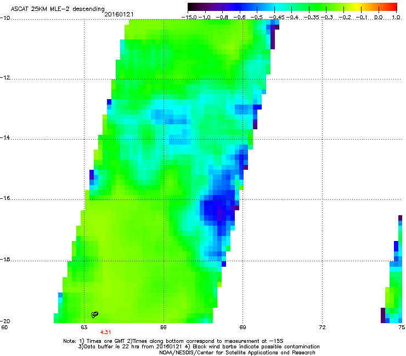Click the latitude label -20
This screenshot has width=406, height=356.
[x=5, y=321]
